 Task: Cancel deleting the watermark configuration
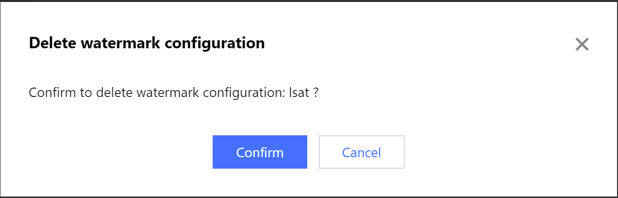click(x=362, y=152)
